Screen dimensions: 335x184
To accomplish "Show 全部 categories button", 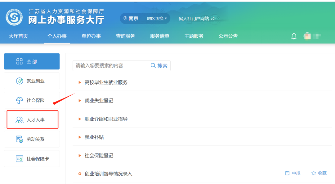I will [x=32, y=61].
